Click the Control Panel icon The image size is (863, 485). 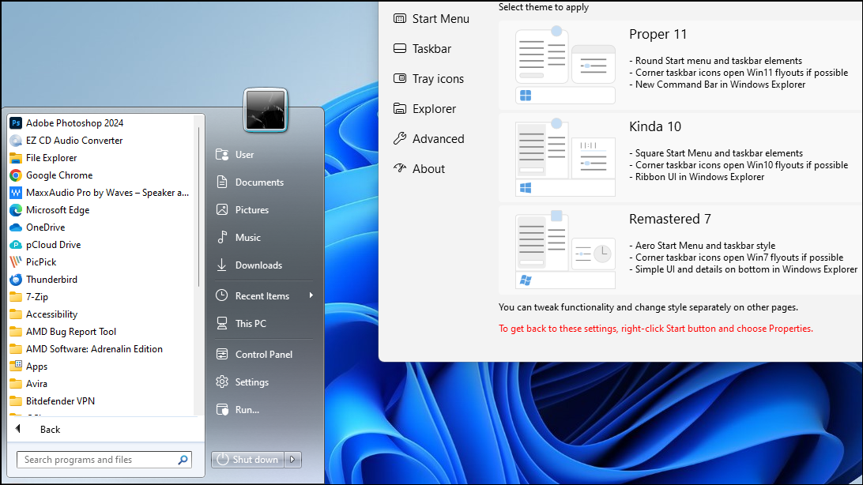[x=222, y=354]
